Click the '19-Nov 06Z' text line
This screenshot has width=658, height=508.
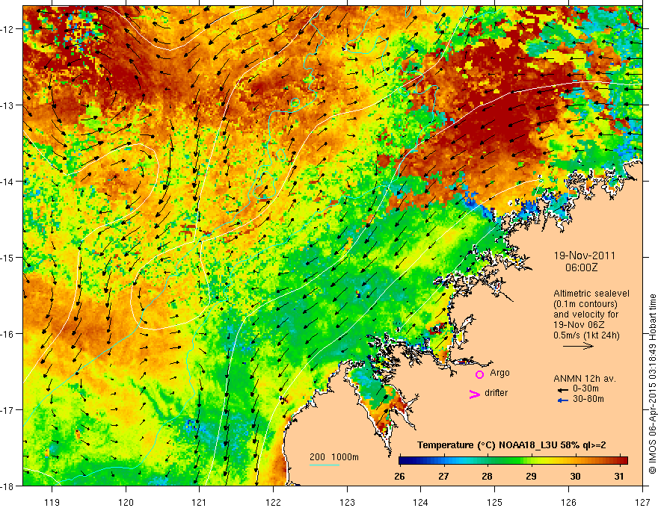coord(580,325)
